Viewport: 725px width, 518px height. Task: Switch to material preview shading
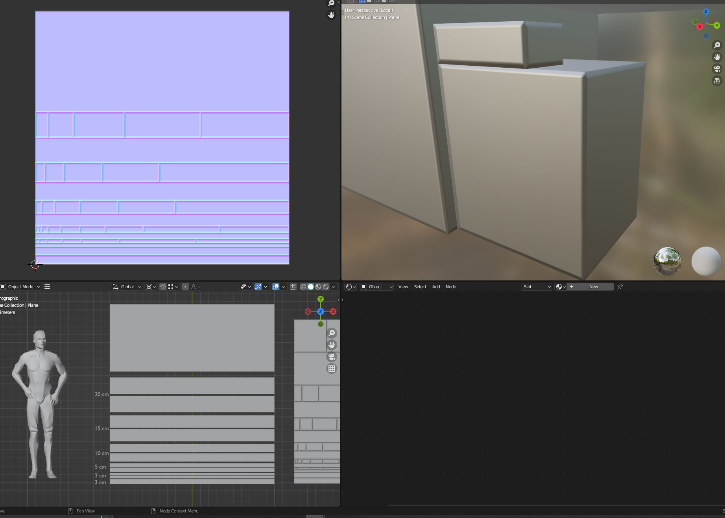pyautogui.click(x=318, y=287)
